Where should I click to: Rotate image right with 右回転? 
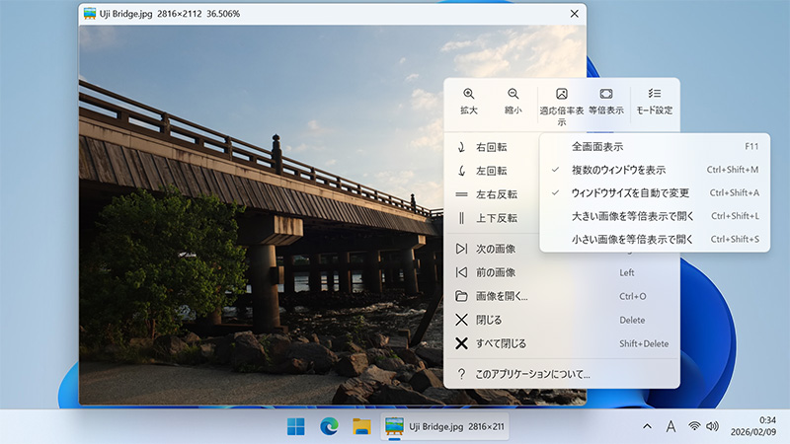tap(491, 147)
